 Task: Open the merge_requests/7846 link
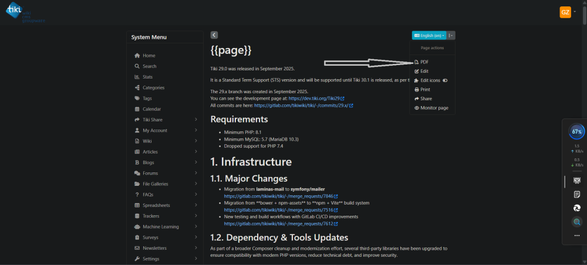[x=281, y=196]
